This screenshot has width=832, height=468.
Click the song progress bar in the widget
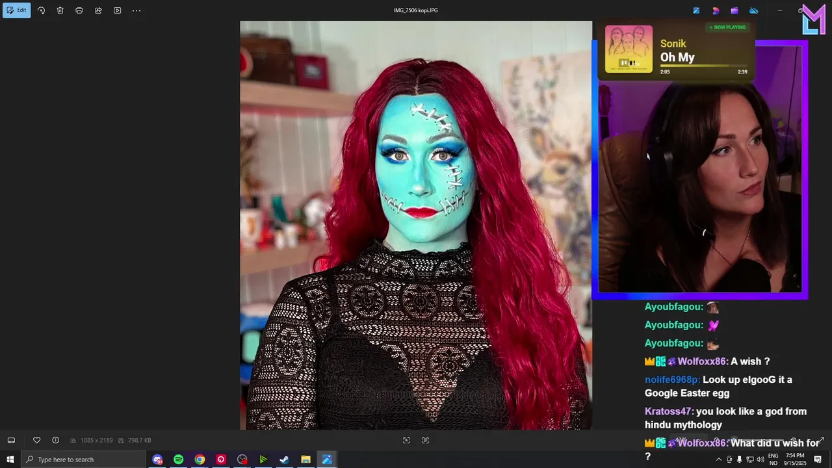[703, 65]
